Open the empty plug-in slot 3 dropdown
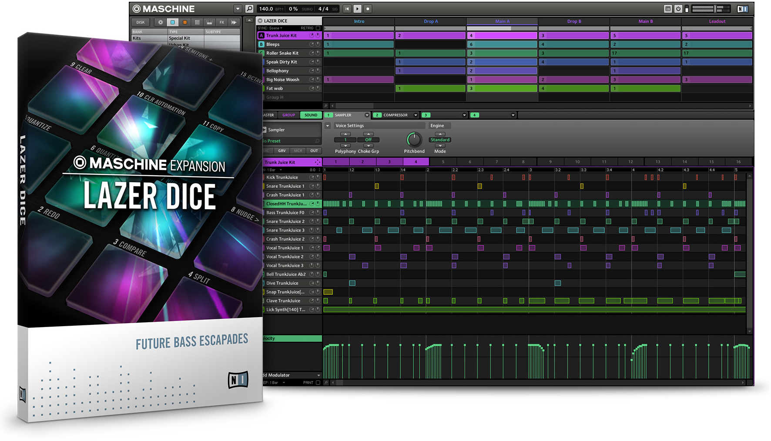Viewport: 771px width, 441px height. [464, 115]
